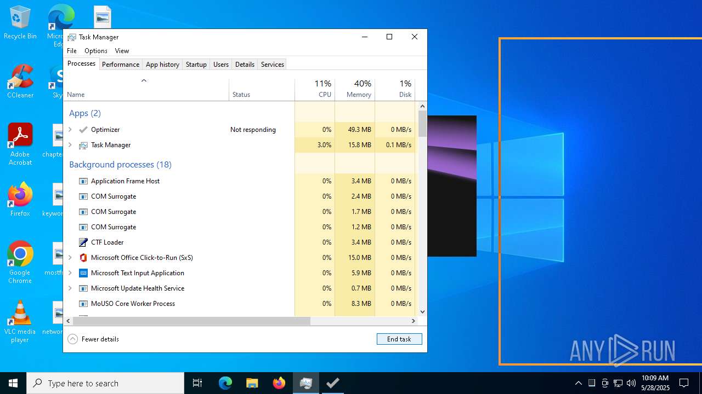The image size is (702, 394).
Task: Click the 49.3 MB memory value
Action: [x=360, y=130]
